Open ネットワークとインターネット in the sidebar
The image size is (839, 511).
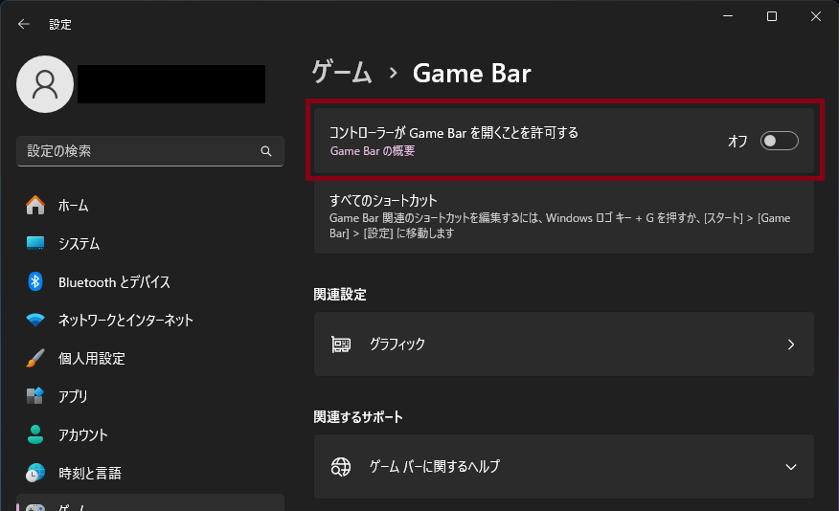coord(125,320)
